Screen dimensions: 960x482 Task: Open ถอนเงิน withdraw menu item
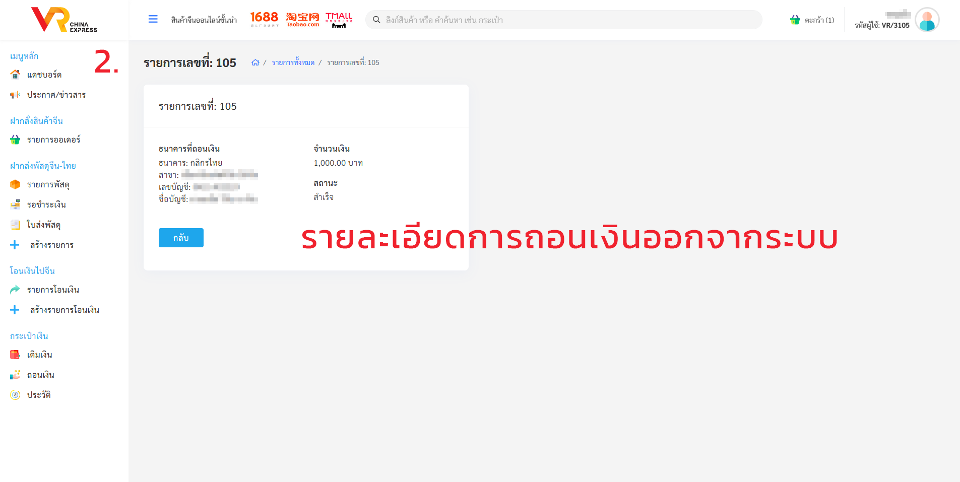(x=40, y=375)
